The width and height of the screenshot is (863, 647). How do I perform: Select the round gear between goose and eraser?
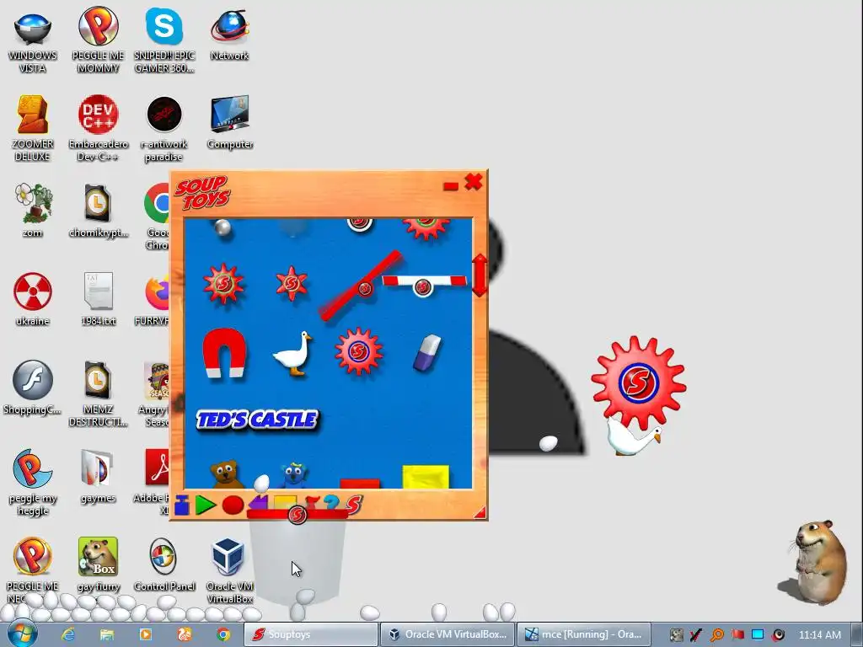point(358,351)
